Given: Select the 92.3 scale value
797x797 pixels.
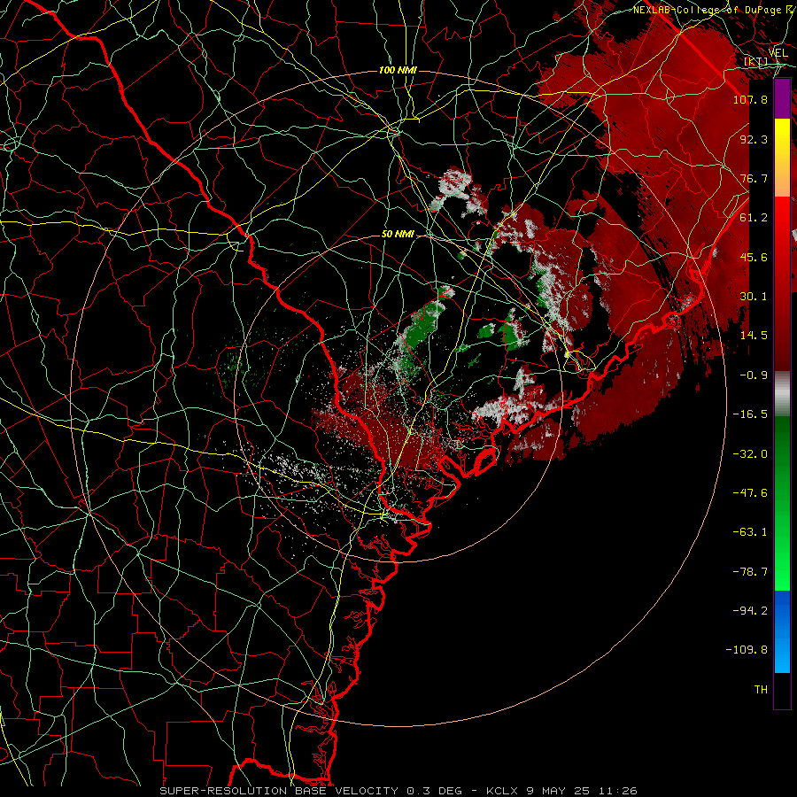Looking at the screenshot, I should click(x=754, y=139).
